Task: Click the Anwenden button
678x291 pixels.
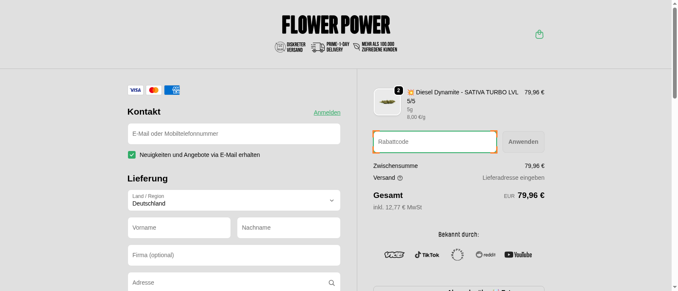Action: (x=523, y=142)
